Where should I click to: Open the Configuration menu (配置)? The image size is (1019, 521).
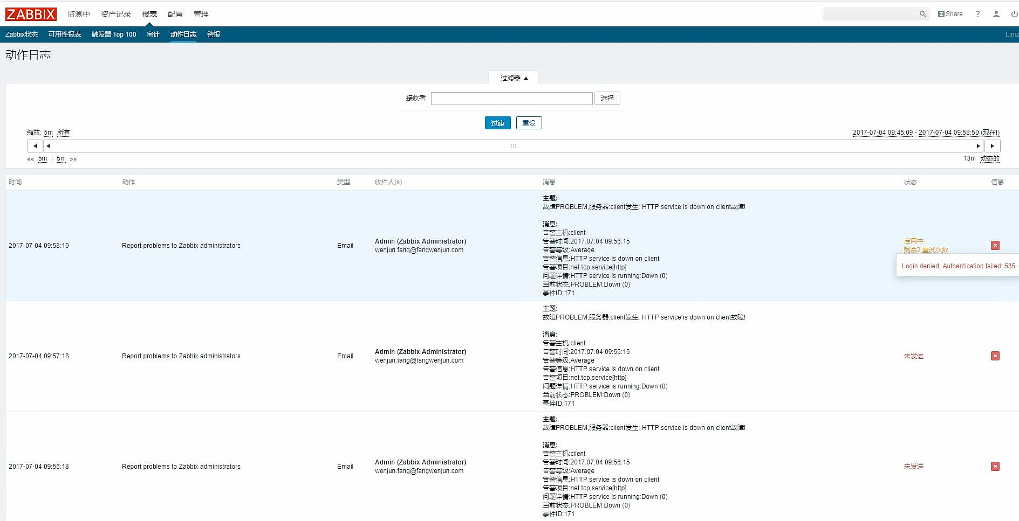click(175, 14)
